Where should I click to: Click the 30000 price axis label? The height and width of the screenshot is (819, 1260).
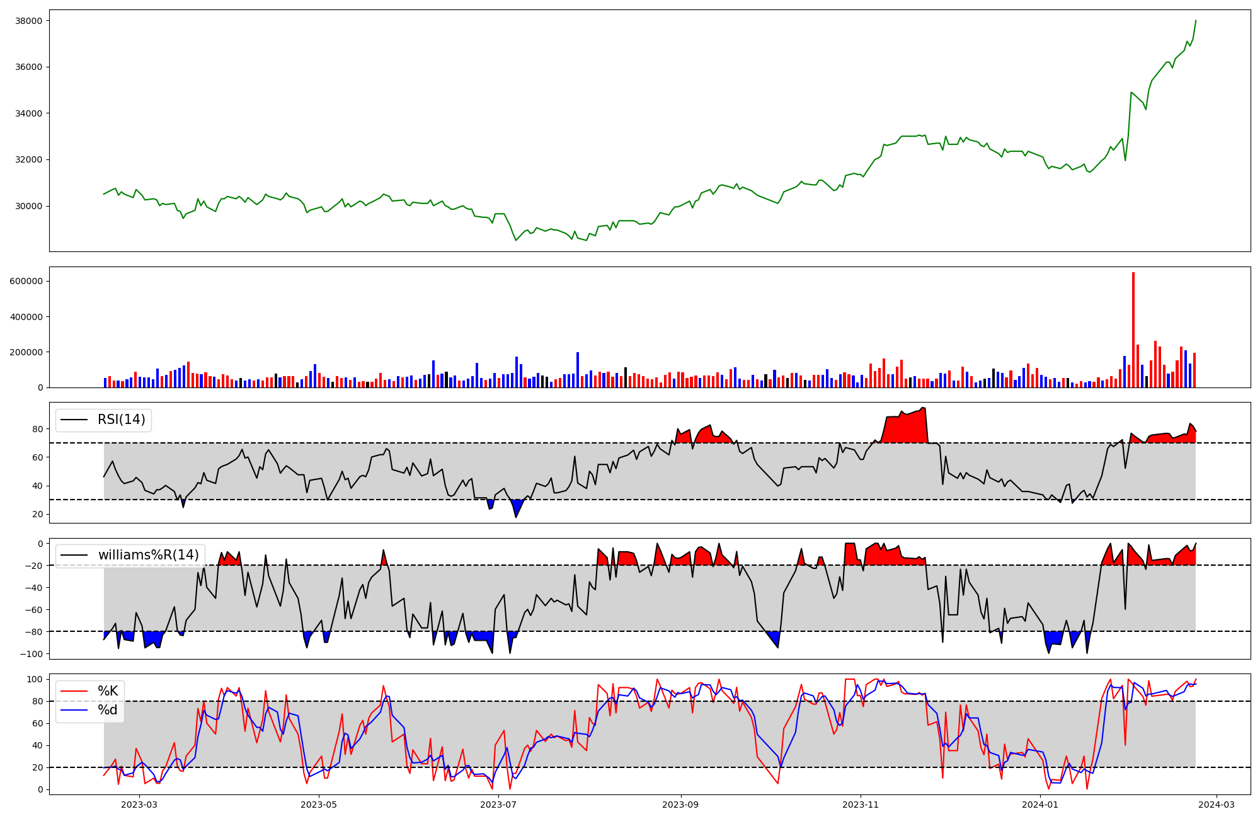[x=29, y=206]
